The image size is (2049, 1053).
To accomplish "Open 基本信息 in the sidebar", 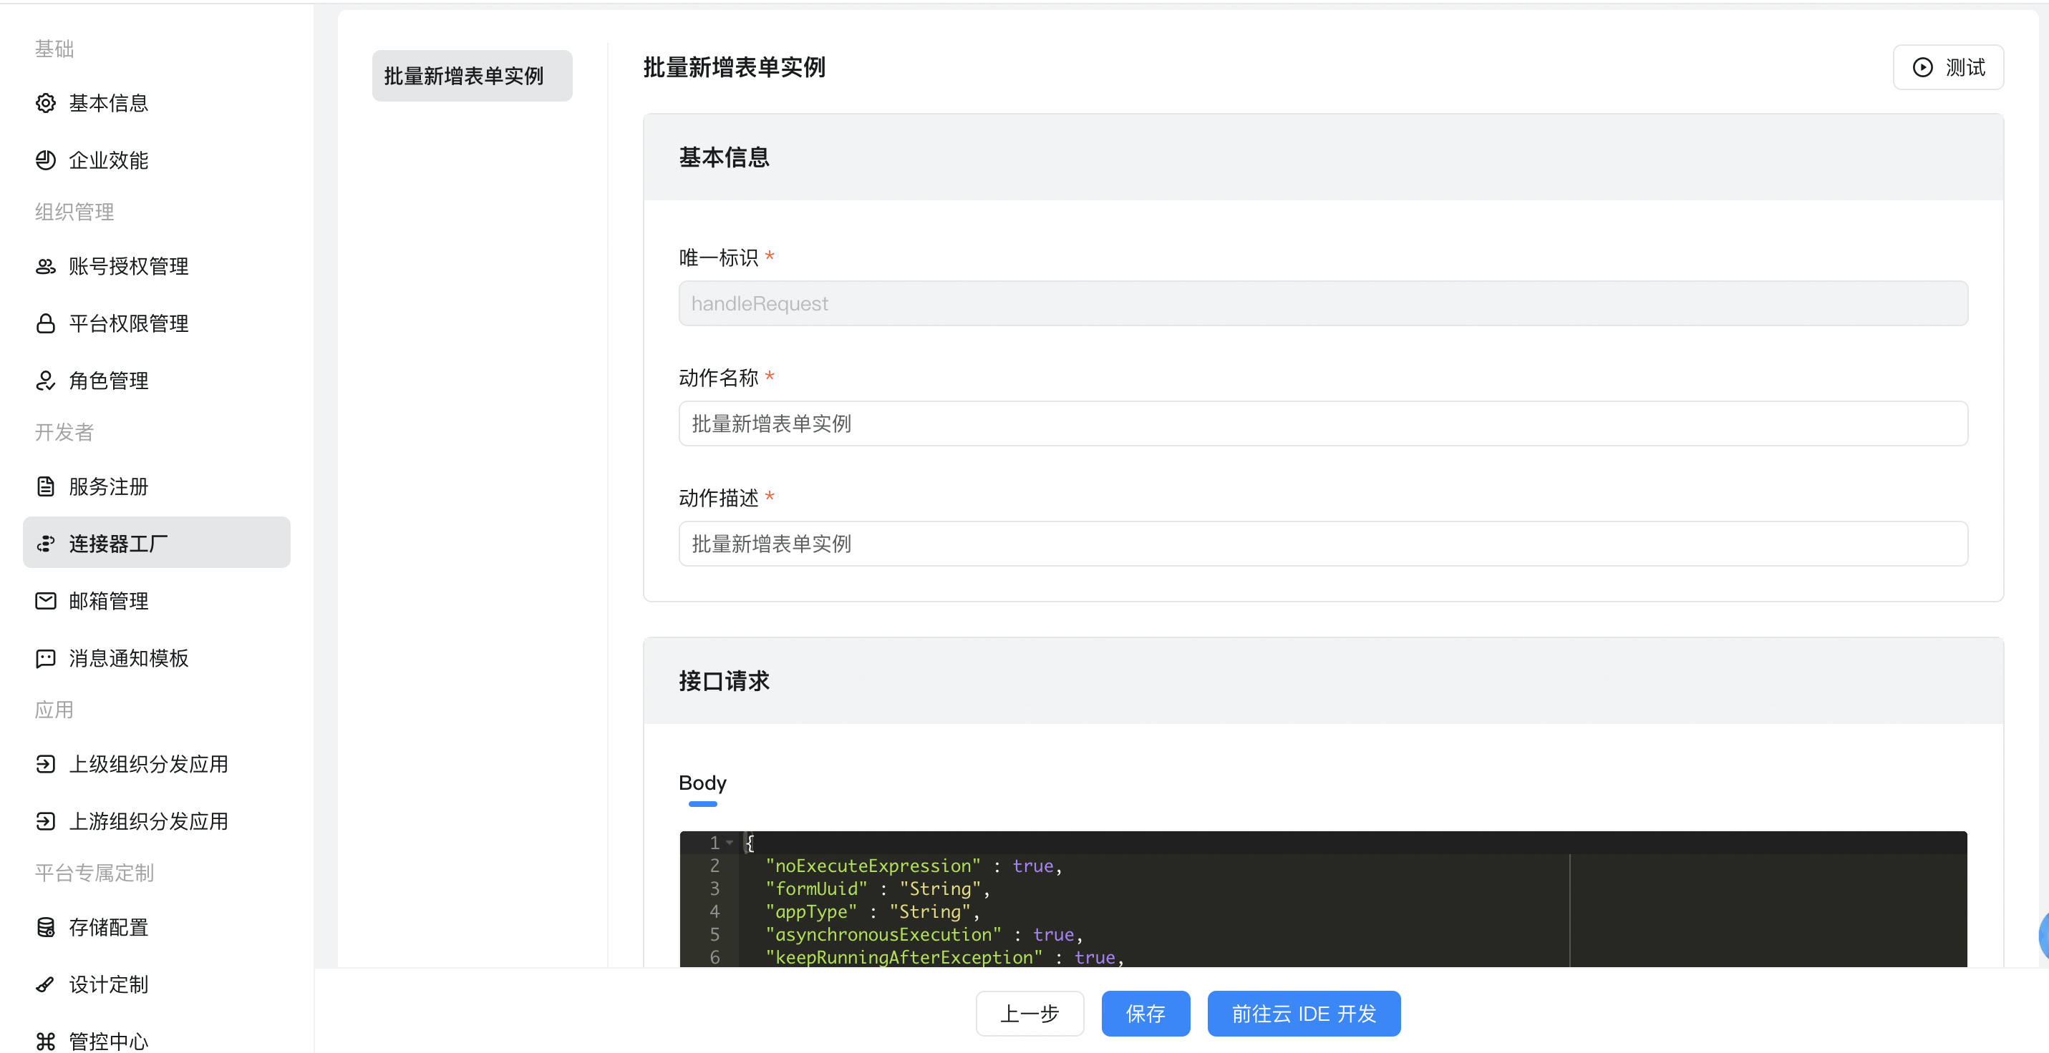I will tap(157, 103).
